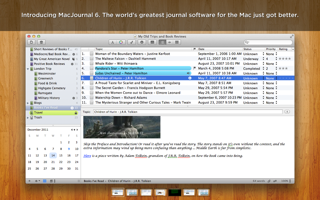Sort by the Priority column header
The width and height of the screenshot is (320, 200).
coord(272,49)
